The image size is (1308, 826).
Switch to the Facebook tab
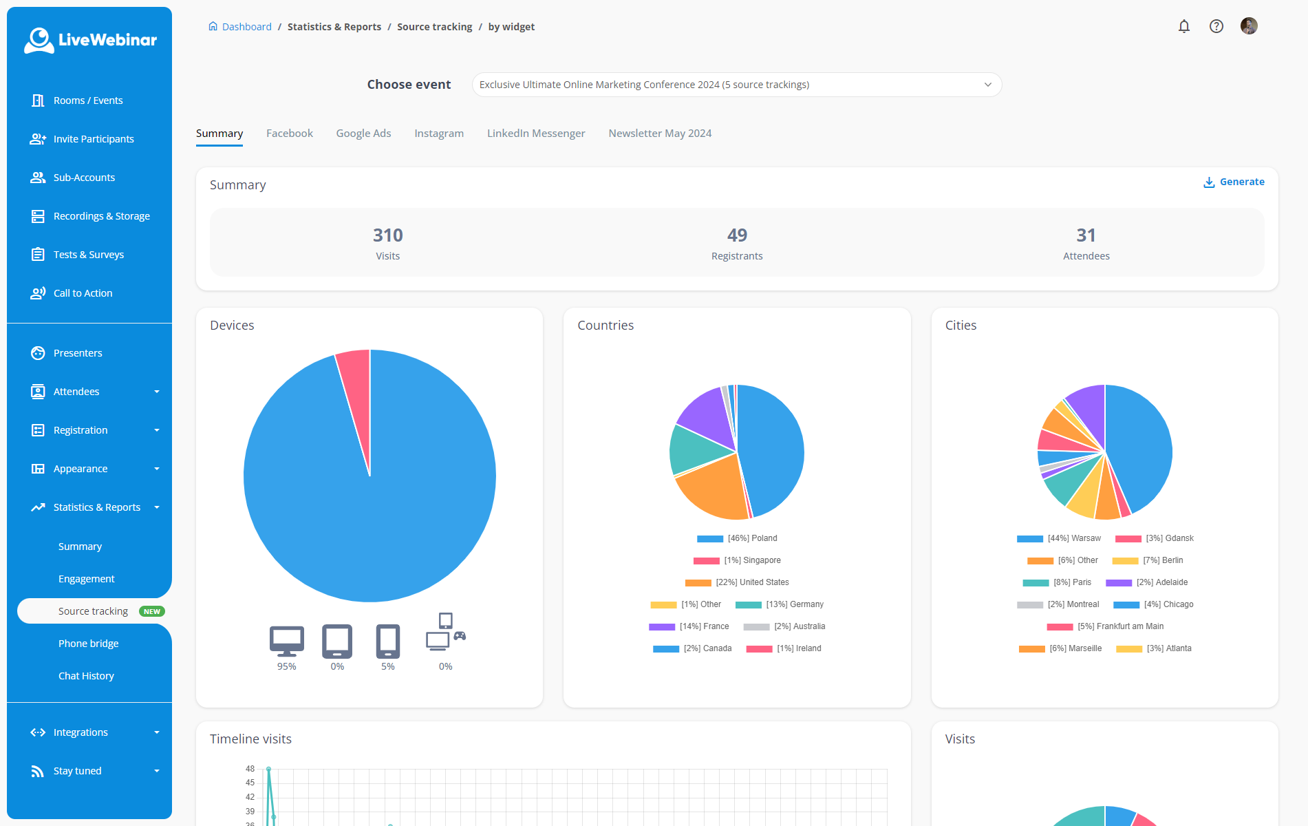click(289, 134)
